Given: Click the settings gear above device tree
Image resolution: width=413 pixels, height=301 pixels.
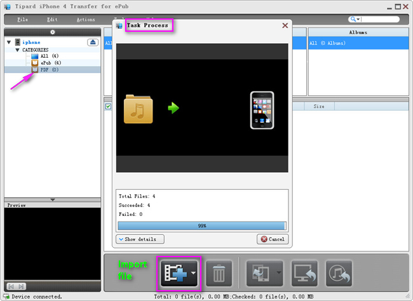Looking at the screenshot, I should pos(52,32).
